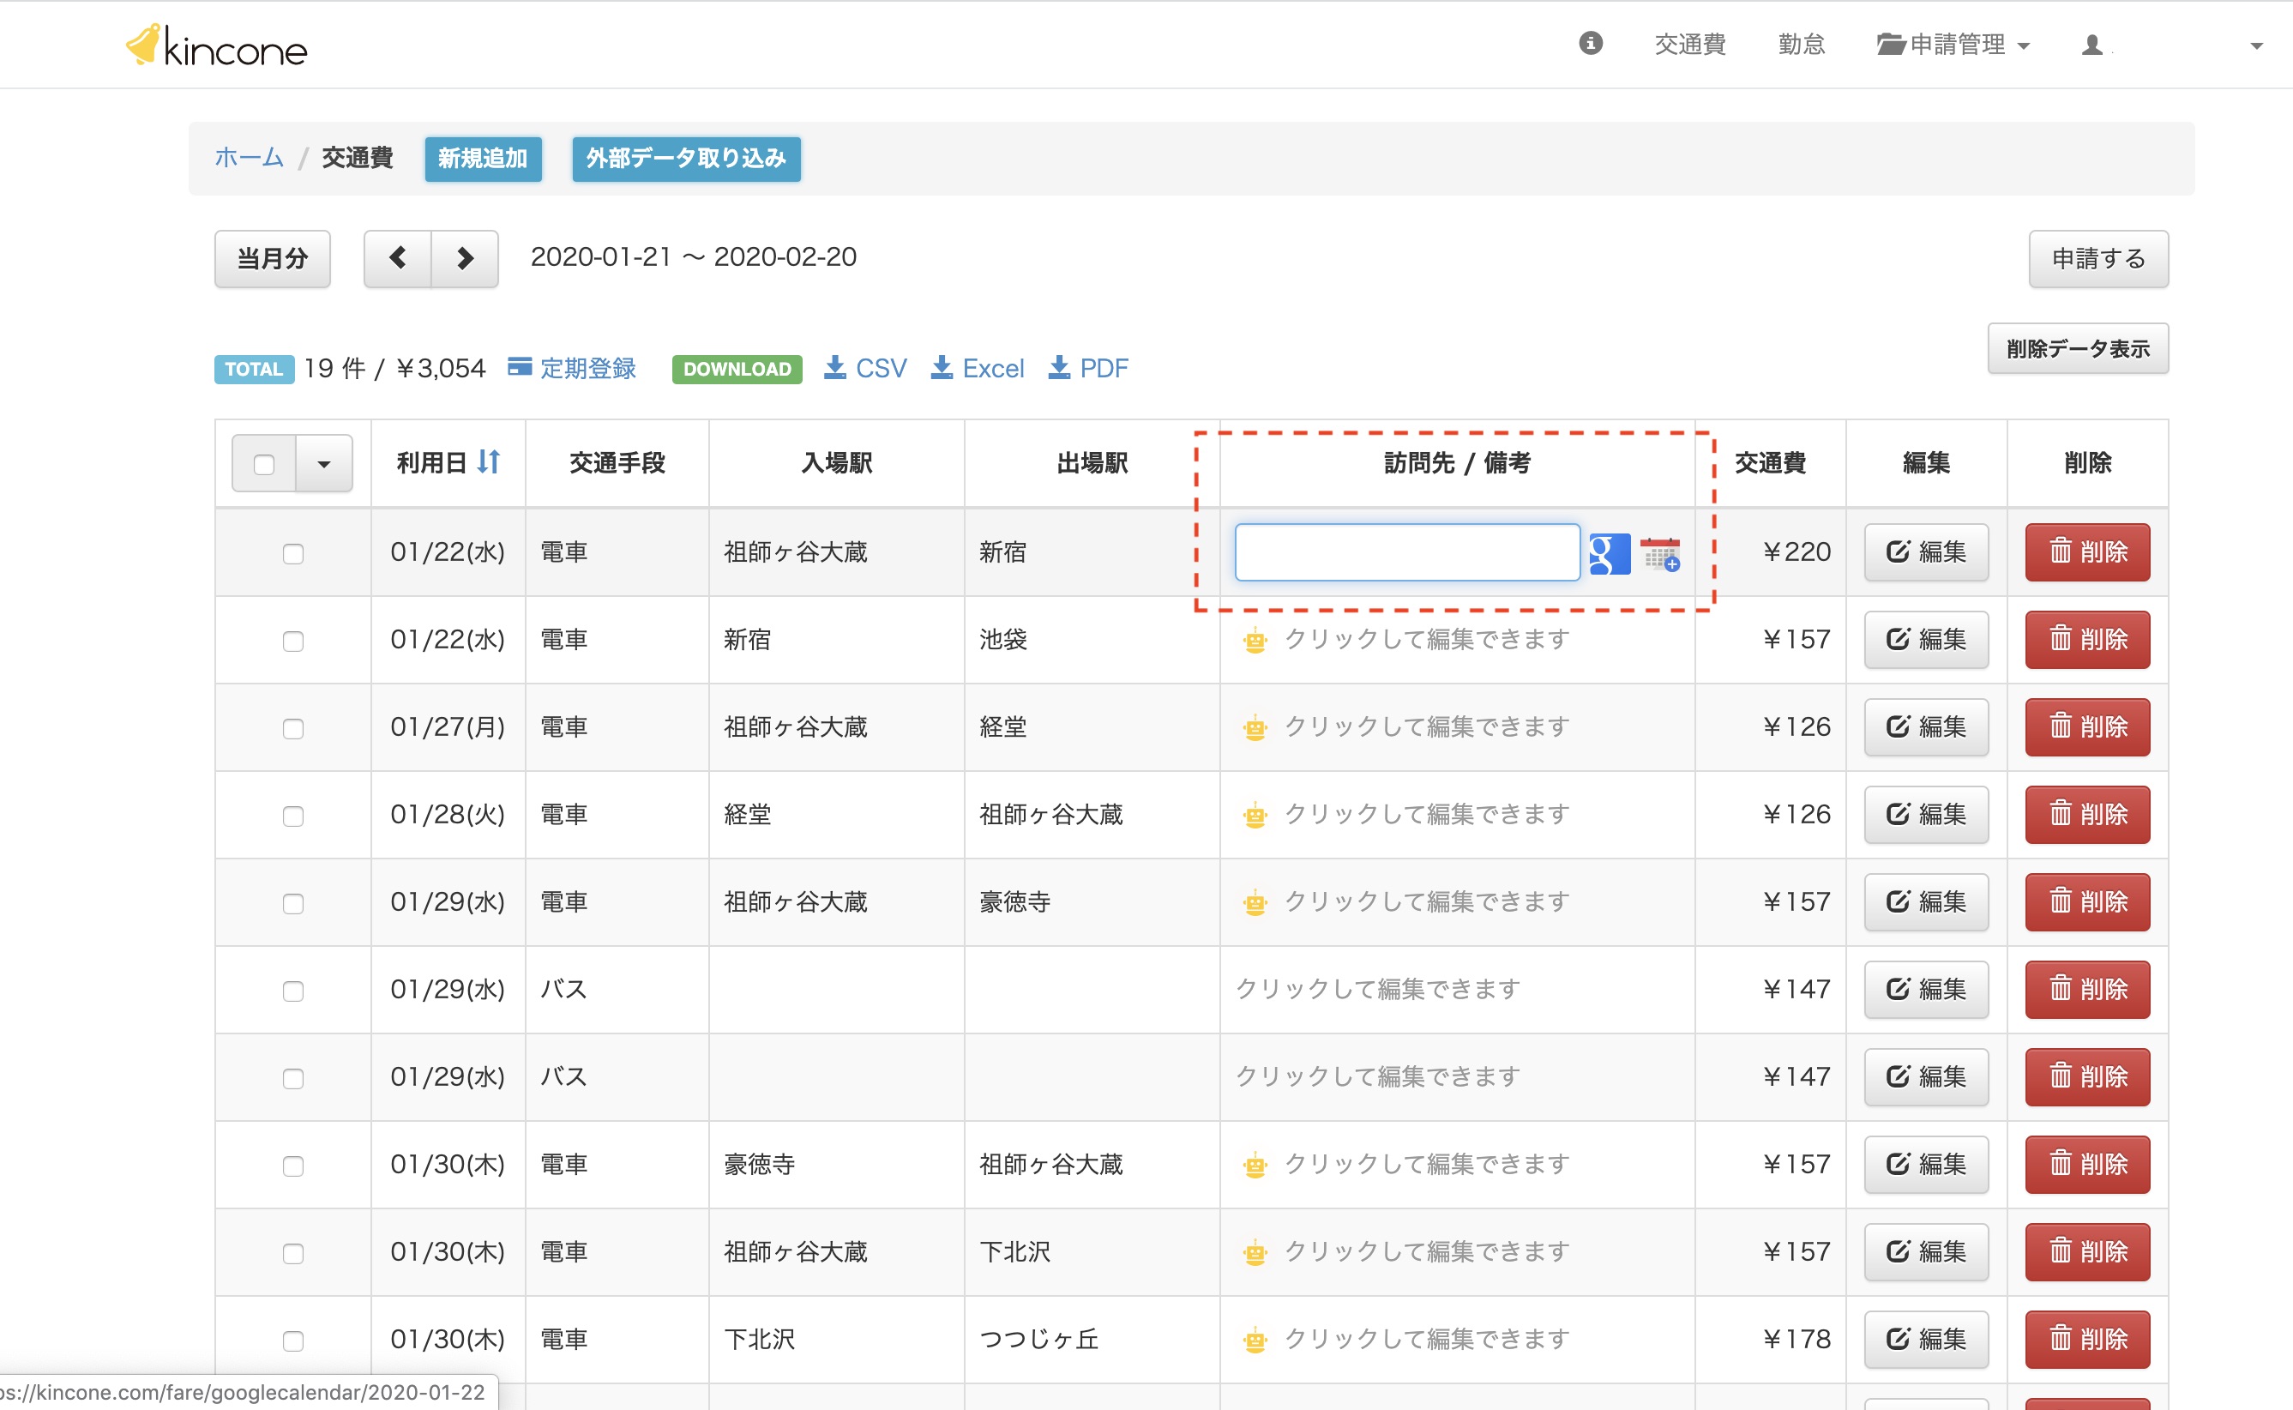Click robot icon in 01/28(火) row
Screen dimensions: 2293x1410
pos(1255,815)
